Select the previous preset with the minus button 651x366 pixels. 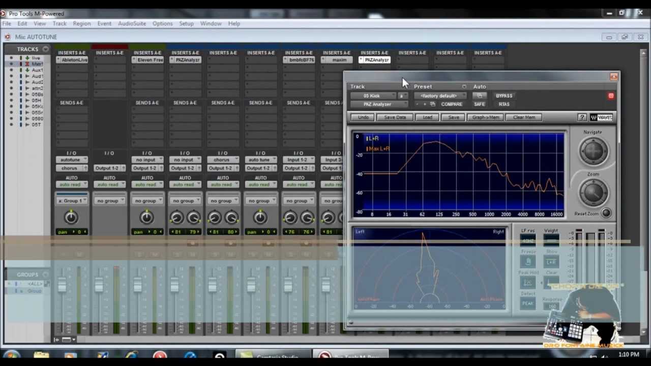(x=417, y=104)
